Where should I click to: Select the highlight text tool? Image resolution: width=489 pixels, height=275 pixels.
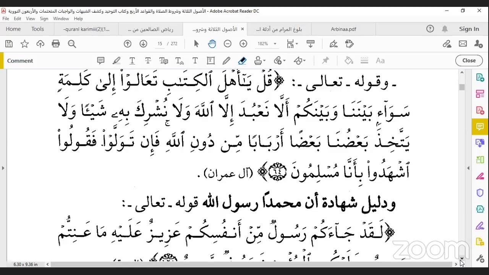pos(117,60)
